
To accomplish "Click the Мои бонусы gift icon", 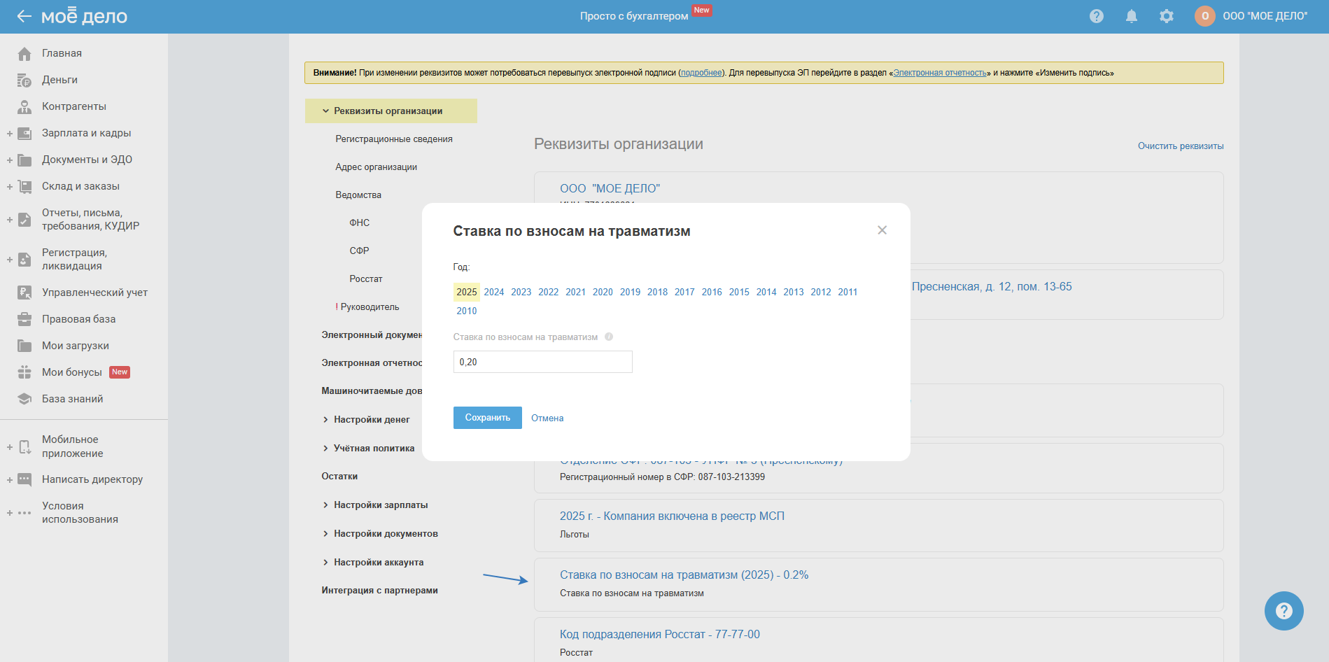I will (x=24, y=373).
